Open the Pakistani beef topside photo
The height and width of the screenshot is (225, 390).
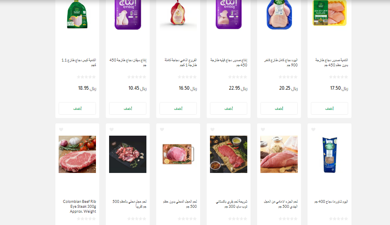point(228,154)
